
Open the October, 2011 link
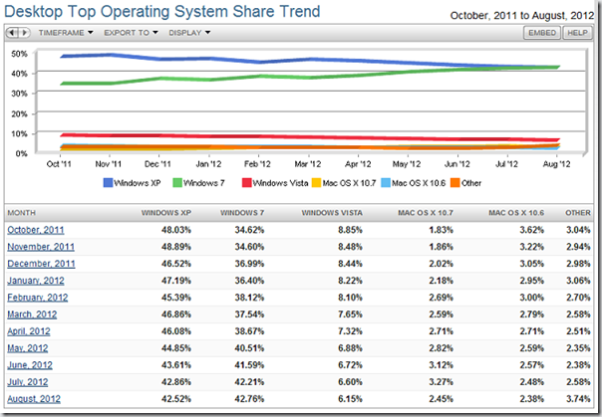click(x=36, y=230)
